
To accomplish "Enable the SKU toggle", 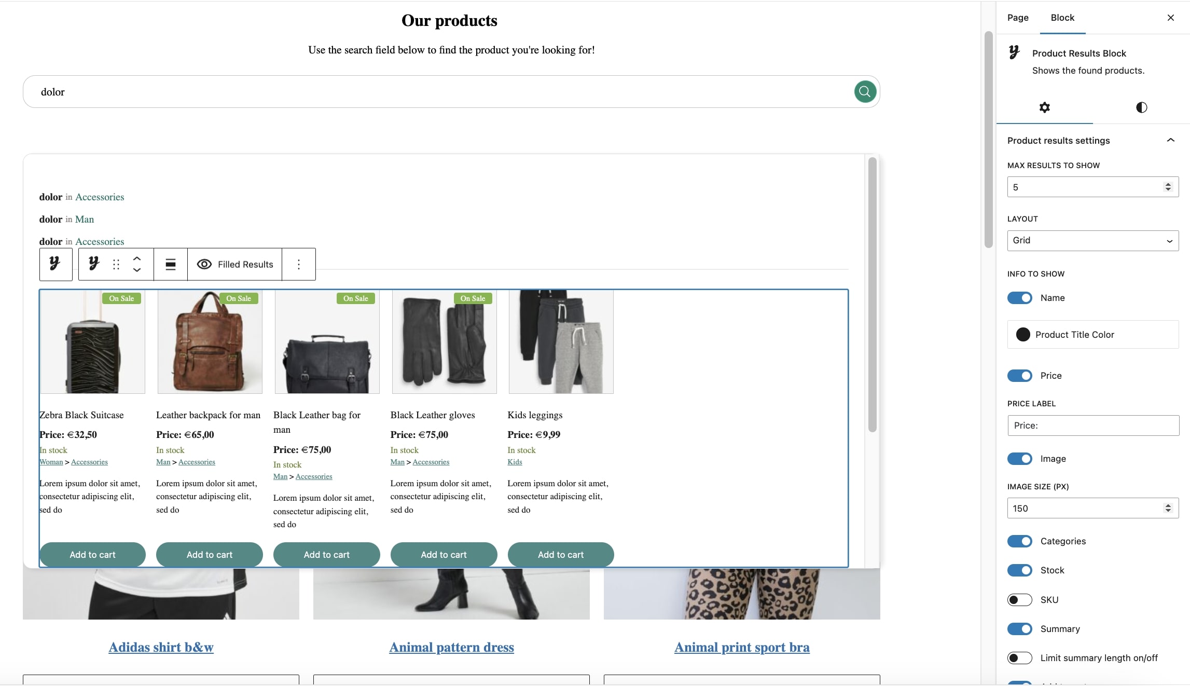I will [x=1019, y=600].
